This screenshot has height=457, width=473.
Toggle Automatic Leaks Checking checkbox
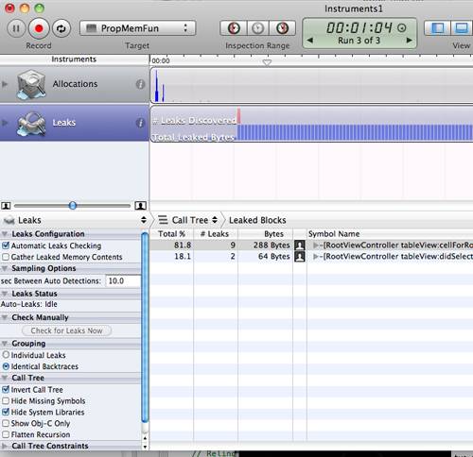(x=6, y=245)
